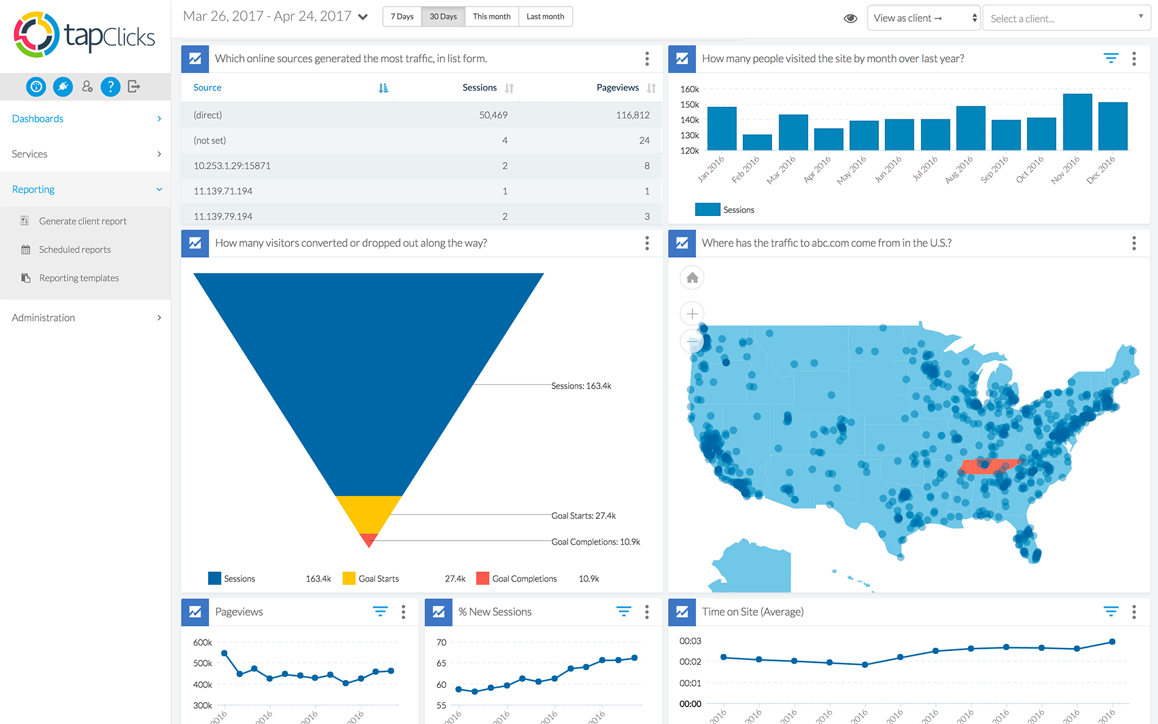This screenshot has width=1158, height=724.
Task: Open filter icon on Pageviews widget
Action: [x=380, y=612]
